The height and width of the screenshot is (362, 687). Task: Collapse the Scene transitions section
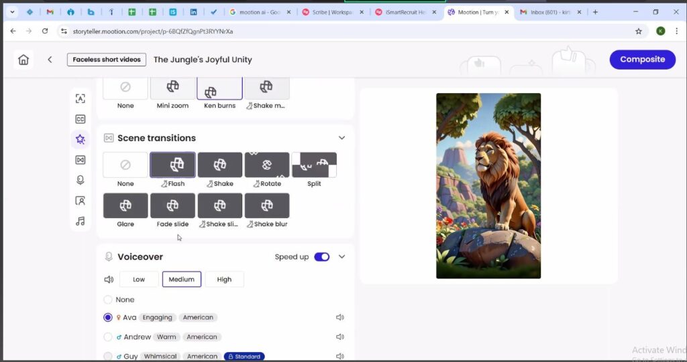pyautogui.click(x=341, y=138)
